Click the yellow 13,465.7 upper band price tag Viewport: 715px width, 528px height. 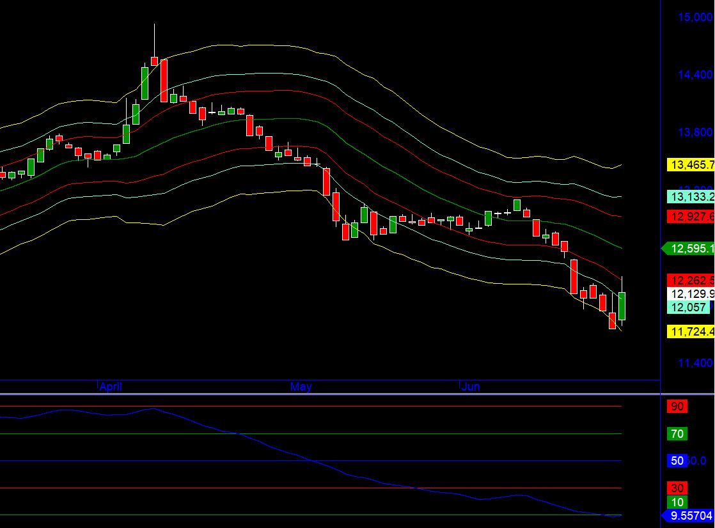[691, 165]
